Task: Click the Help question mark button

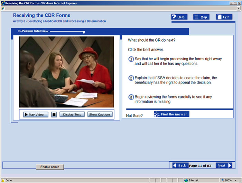Action: point(179,17)
